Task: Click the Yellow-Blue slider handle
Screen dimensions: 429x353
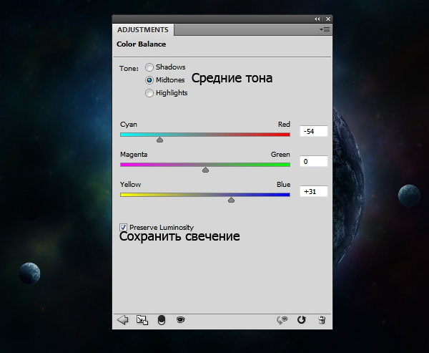Action: [231, 200]
